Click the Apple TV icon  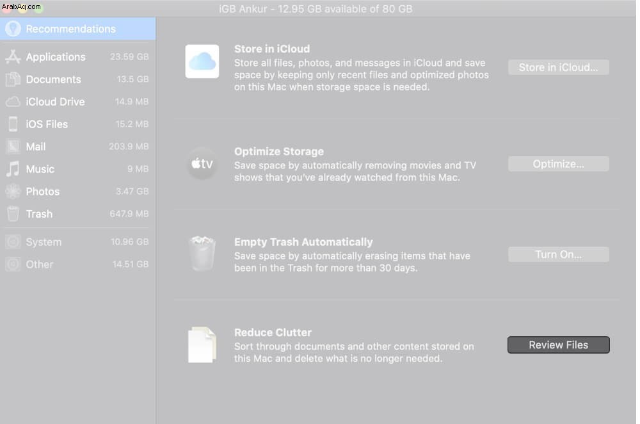[x=202, y=164]
